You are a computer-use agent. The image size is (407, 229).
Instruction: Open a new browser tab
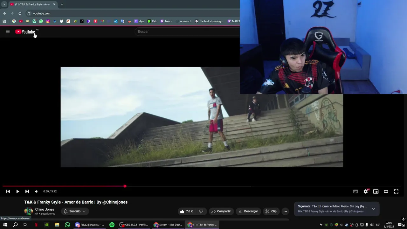pos(62,4)
